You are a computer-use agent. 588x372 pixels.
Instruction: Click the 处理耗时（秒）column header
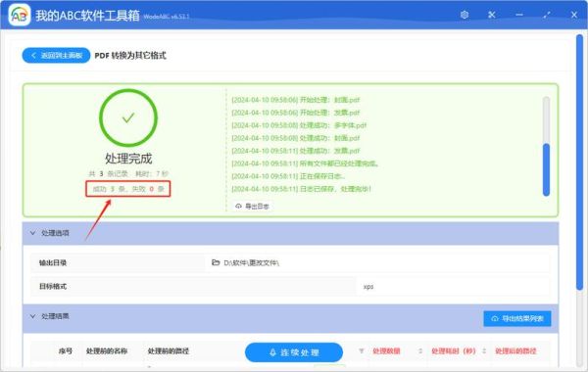pos(454,351)
